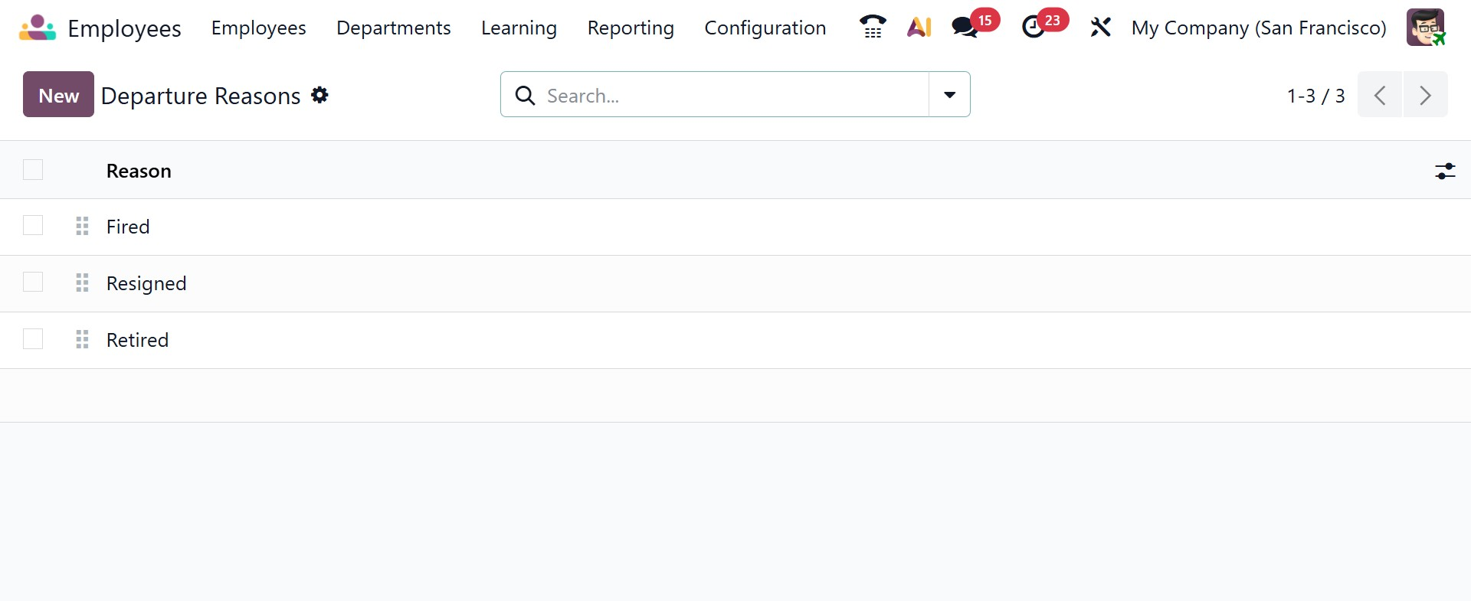Check the box for the Fired row
Image resolution: width=1471 pixels, height=601 pixels.
(33, 226)
